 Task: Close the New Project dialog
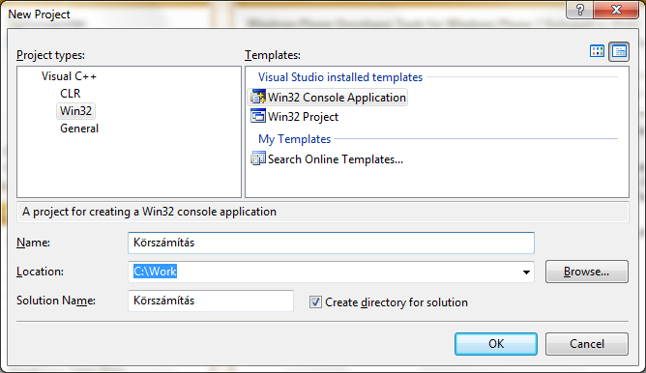pyautogui.click(x=616, y=10)
